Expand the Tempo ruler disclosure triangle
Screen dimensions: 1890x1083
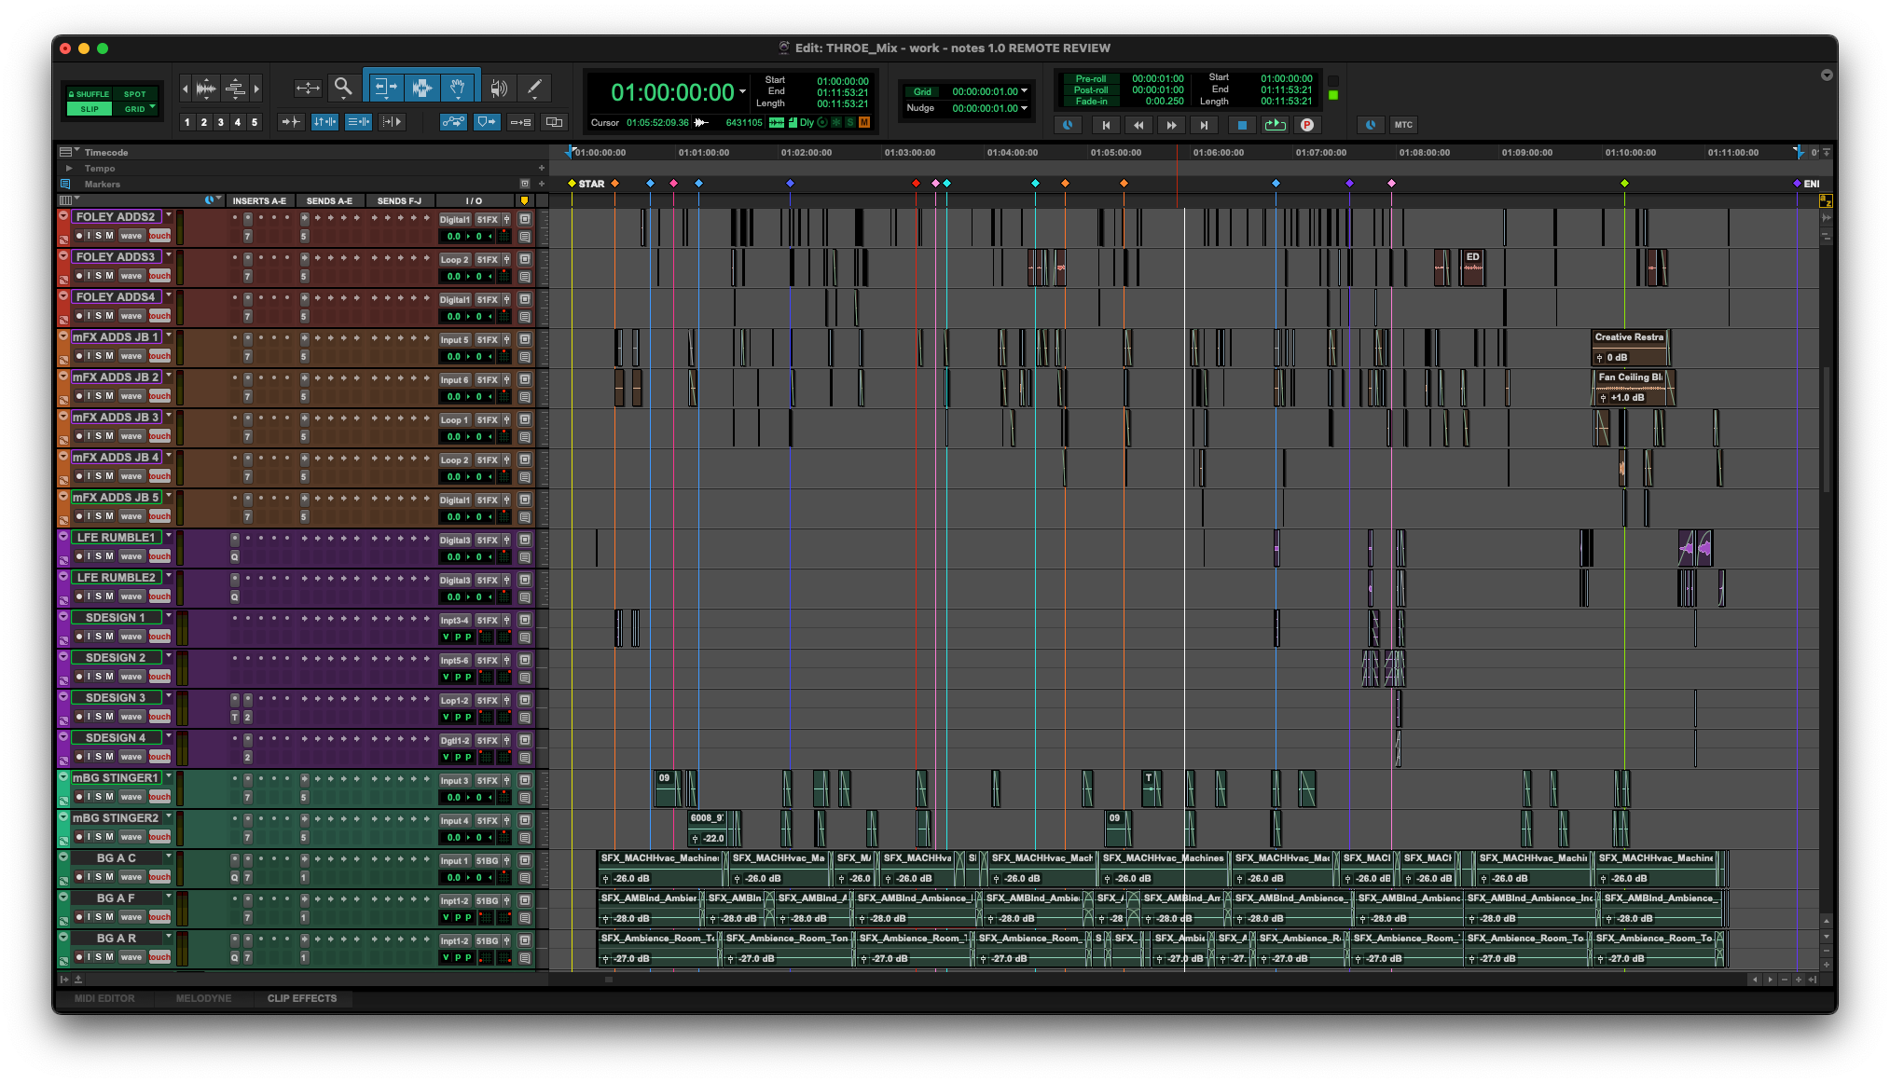click(69, 169)
